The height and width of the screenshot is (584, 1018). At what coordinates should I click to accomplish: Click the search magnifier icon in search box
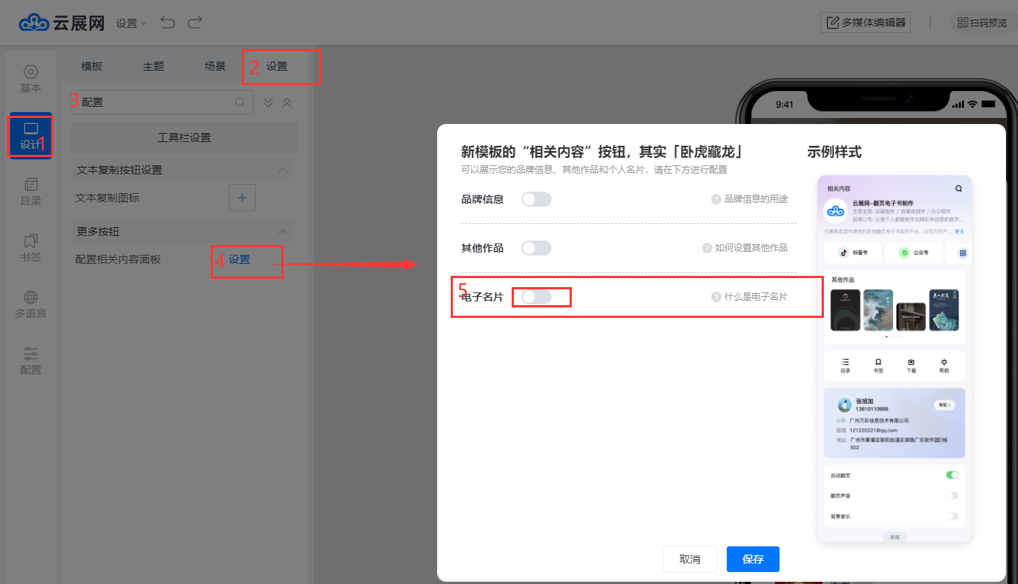(240, 102)
